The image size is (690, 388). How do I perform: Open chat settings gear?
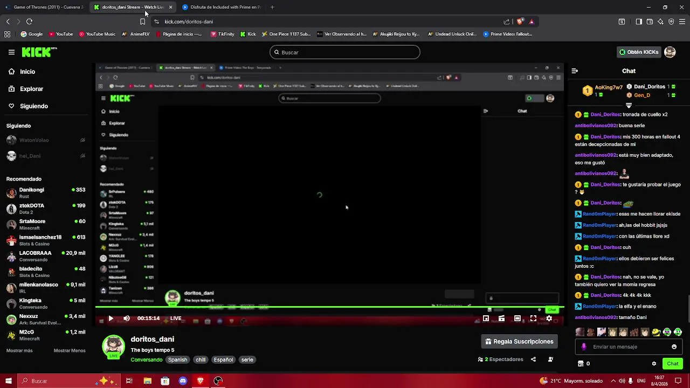(654, 364)
